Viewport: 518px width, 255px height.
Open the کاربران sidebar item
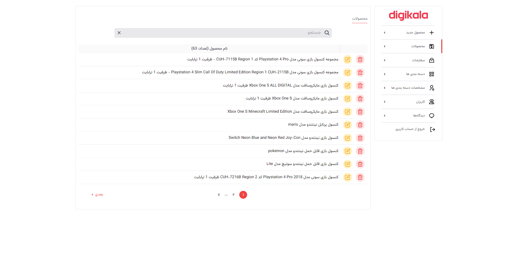[408, 102]
